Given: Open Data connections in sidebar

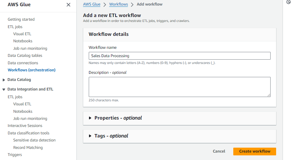Looking at the screenshot, I should click(x=23, y=63).
